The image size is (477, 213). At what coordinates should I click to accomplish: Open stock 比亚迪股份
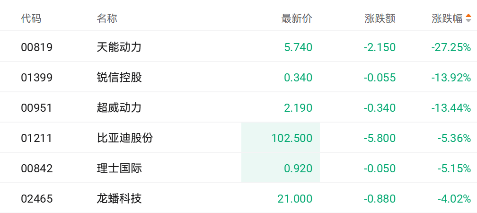125,138
